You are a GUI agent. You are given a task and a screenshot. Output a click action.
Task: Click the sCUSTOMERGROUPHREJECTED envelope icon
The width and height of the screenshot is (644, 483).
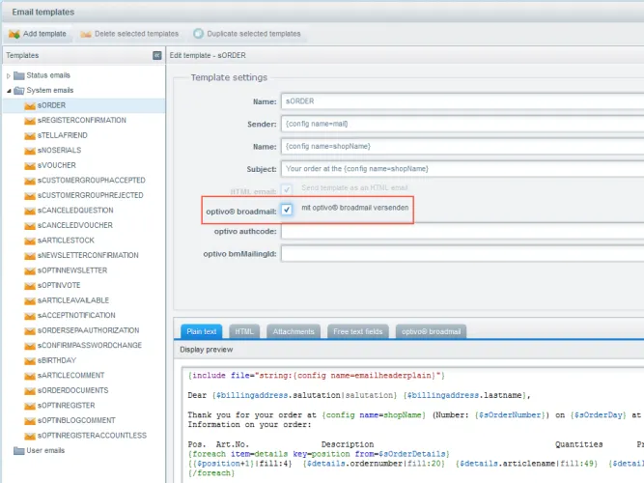click(x=30, y=196)
